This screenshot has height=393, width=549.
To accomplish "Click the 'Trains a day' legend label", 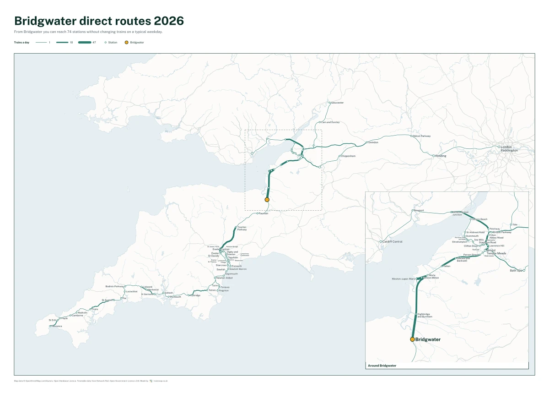I will (21, 42).
